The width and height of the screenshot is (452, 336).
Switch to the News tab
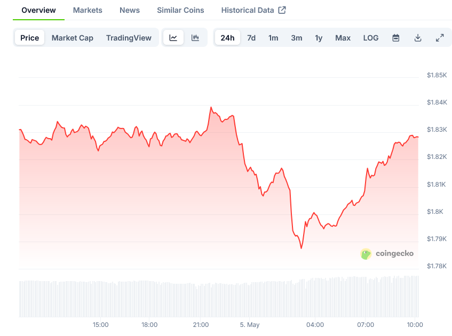coord(129,10)
